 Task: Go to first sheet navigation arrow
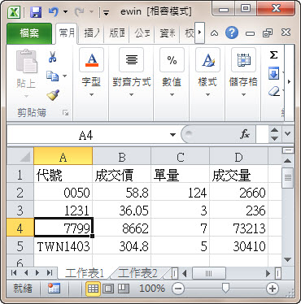click(14, 273)
